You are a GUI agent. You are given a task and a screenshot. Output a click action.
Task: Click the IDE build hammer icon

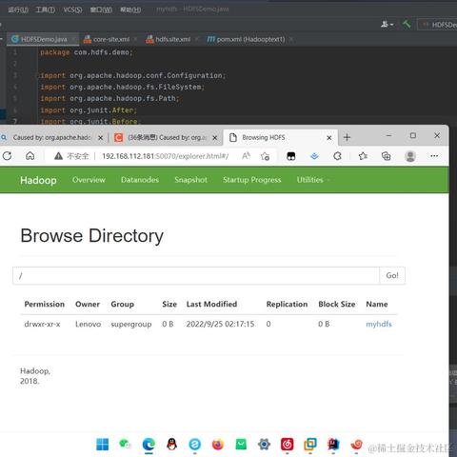pos(407,25)
